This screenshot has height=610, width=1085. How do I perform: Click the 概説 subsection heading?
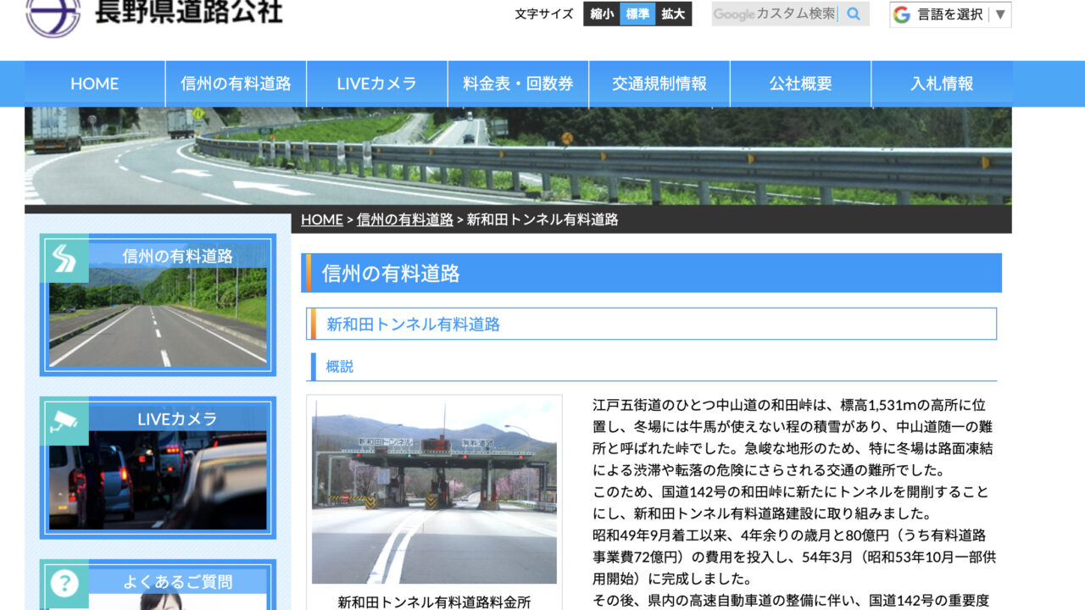coord(340,367)
